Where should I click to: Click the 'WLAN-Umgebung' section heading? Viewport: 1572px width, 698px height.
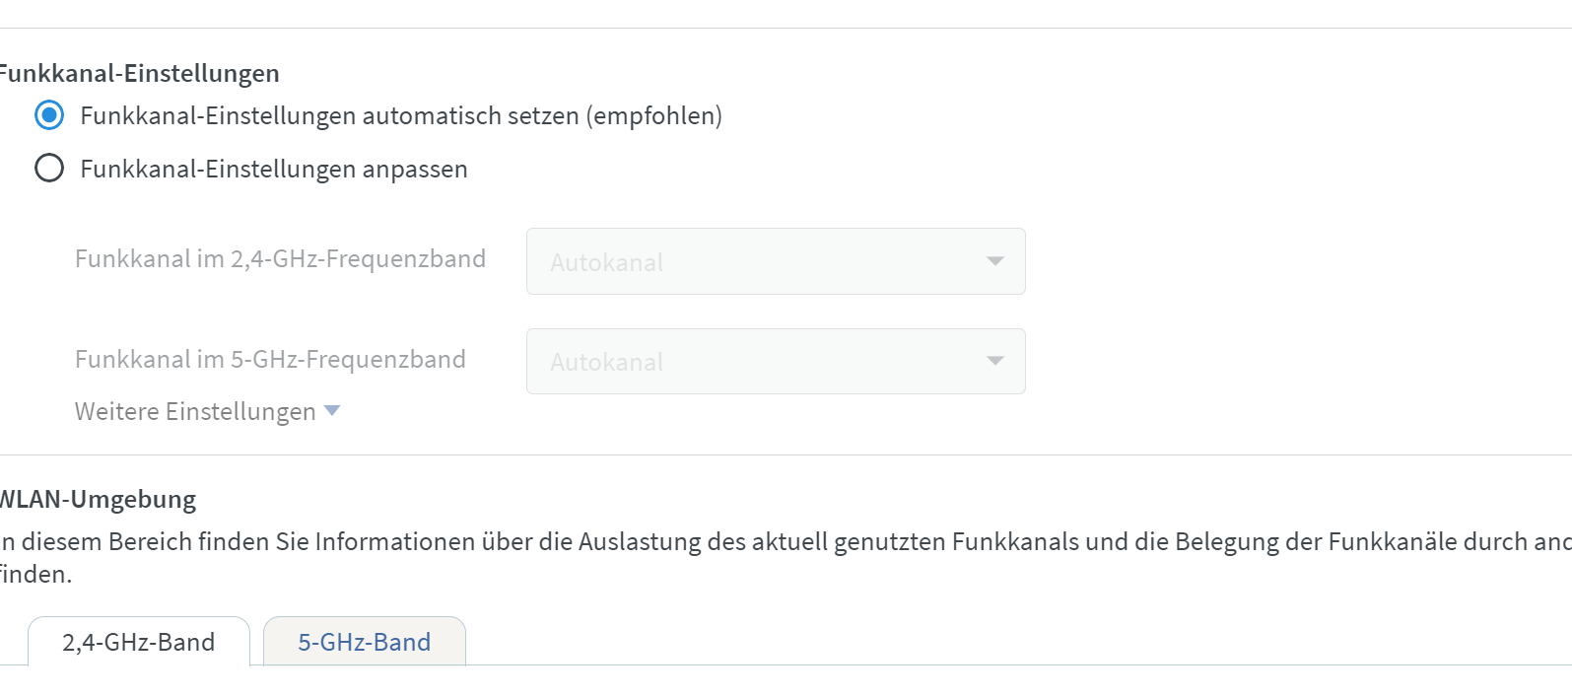(x=98, y=500)
